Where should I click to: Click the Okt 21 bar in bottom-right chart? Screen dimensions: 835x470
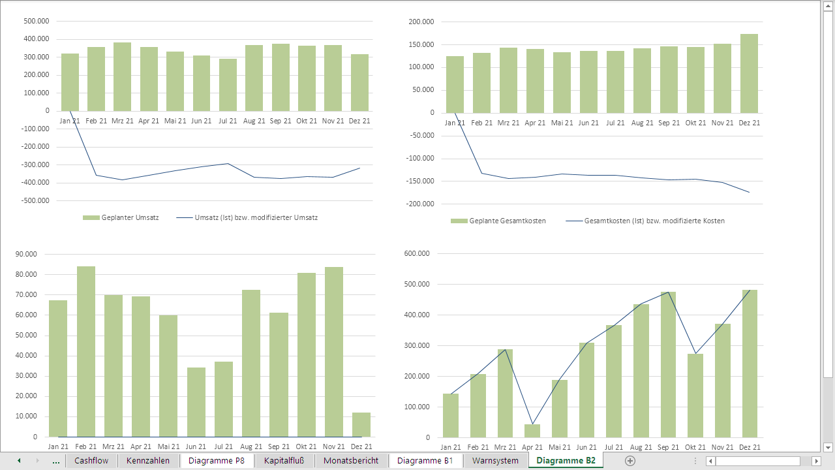pyautogui.click(x=695, y=396)
